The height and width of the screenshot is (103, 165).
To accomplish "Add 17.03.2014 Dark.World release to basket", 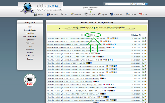I will [143, 81].
